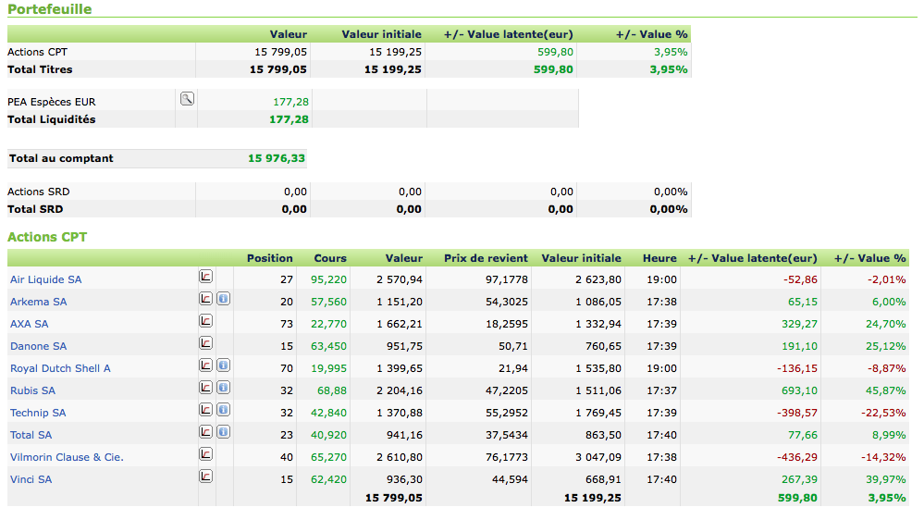Screen dimensions: 924x520
Task: Open the Royal Dutch Shell A link
Action: [60, 368]
